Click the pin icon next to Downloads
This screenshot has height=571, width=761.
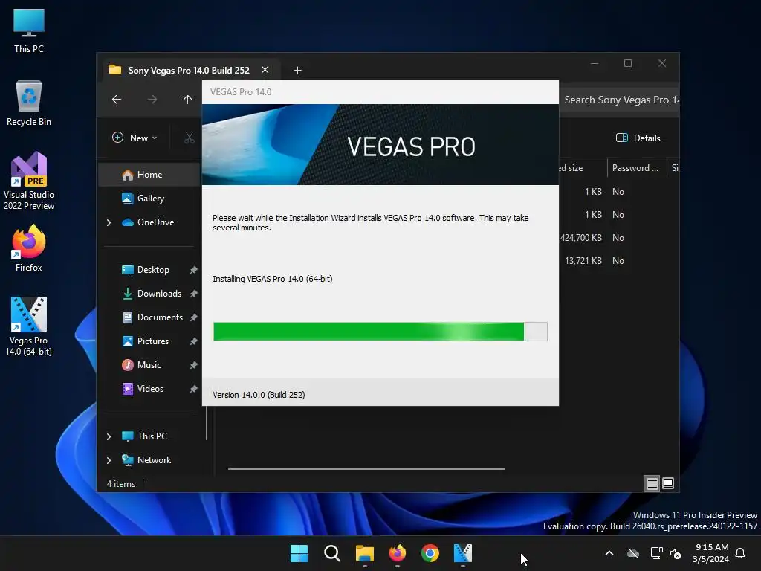194,294
